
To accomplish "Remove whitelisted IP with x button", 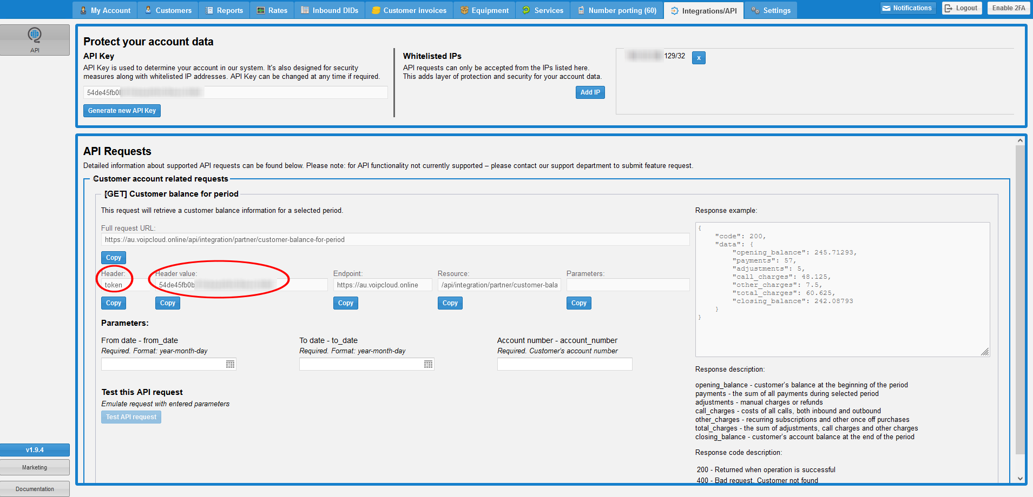I will [699, 58].
